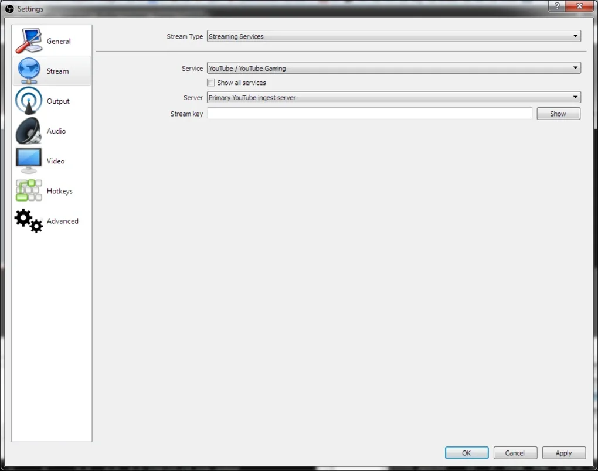The image size is (598, 471).
Task: Click the Service label text
Action: click(192, 68)
